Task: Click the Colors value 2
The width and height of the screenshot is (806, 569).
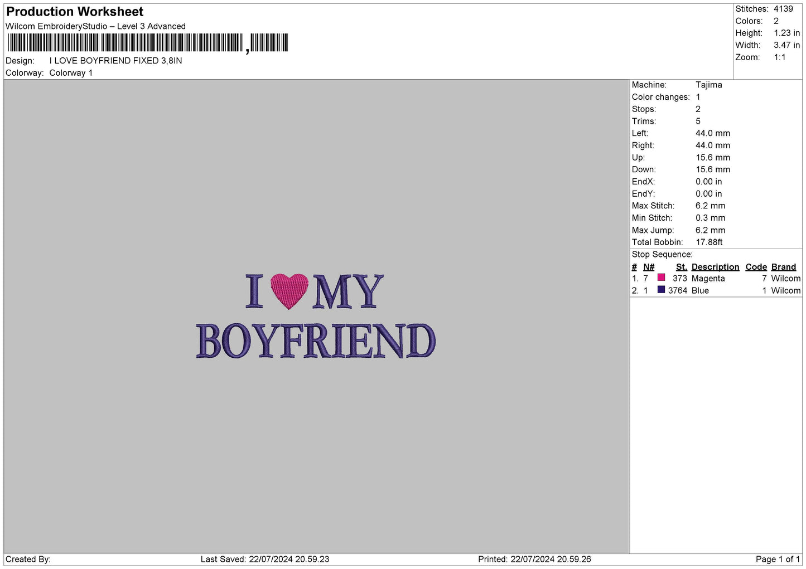Action: tap(776, 21)
